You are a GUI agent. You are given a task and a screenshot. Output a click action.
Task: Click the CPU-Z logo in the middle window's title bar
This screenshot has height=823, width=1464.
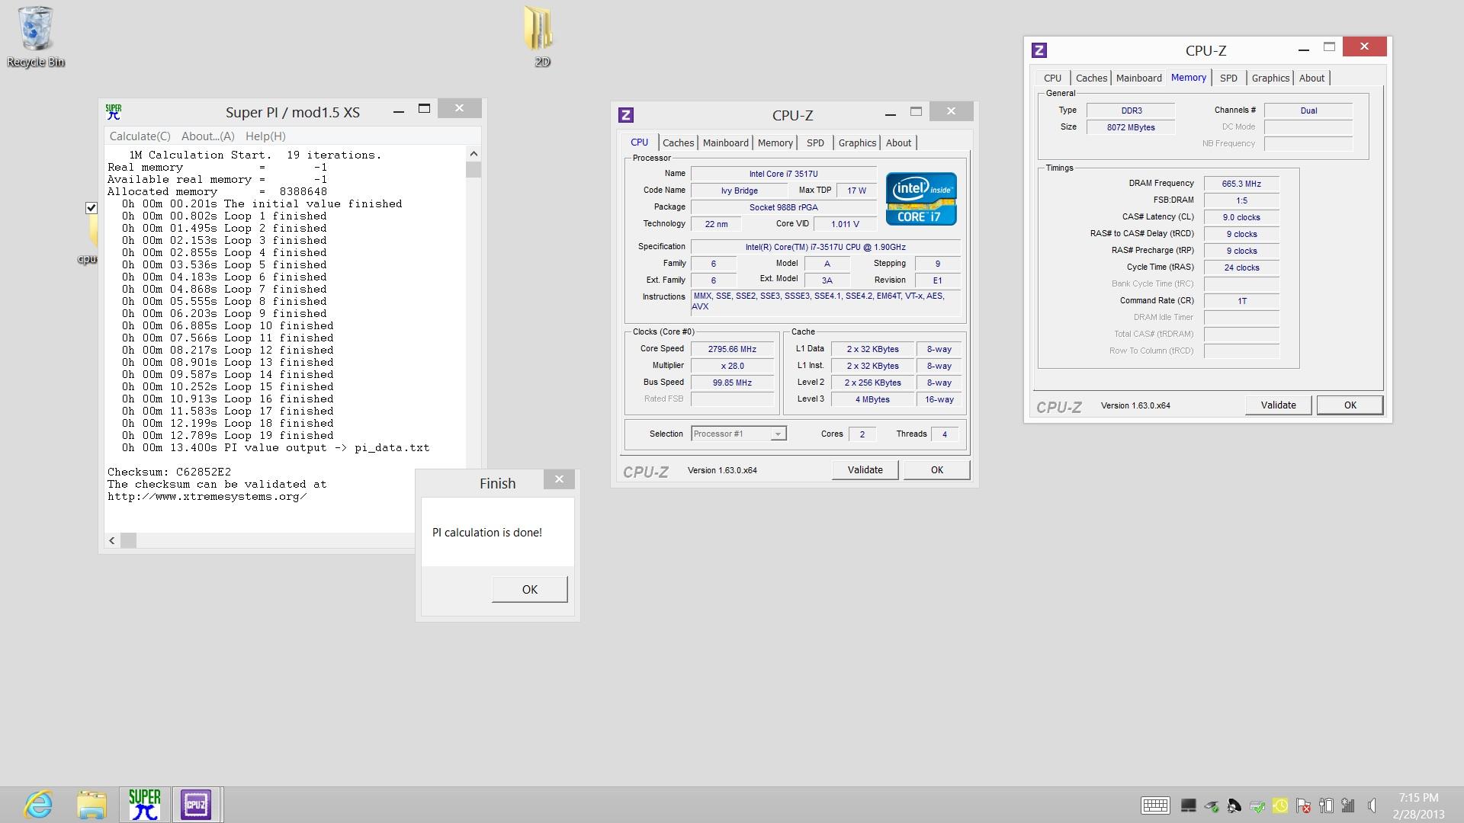626,115
